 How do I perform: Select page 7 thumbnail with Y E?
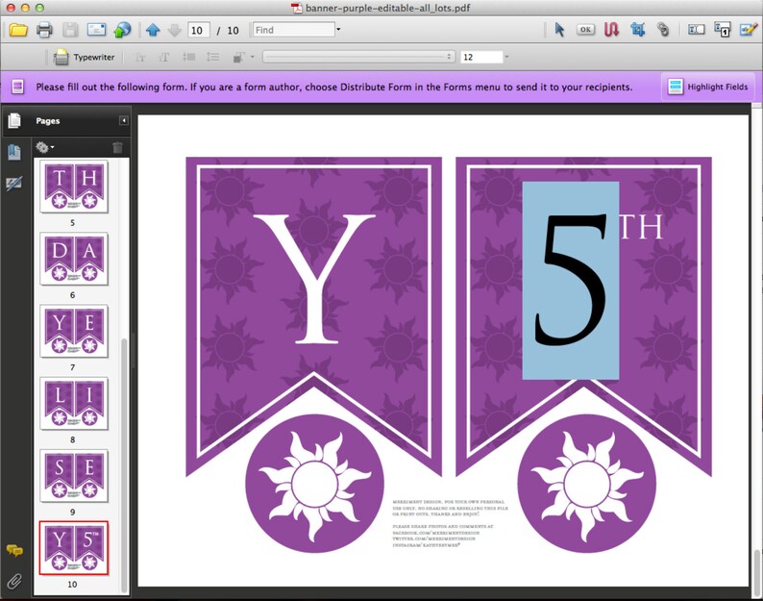74,331
